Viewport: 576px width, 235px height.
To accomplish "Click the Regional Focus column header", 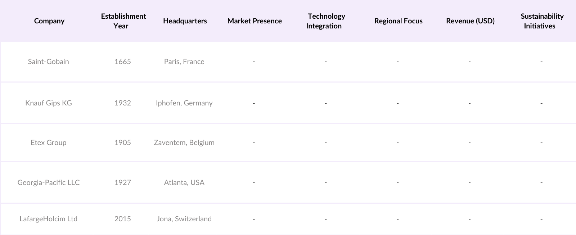I will (x=398, y=21).
